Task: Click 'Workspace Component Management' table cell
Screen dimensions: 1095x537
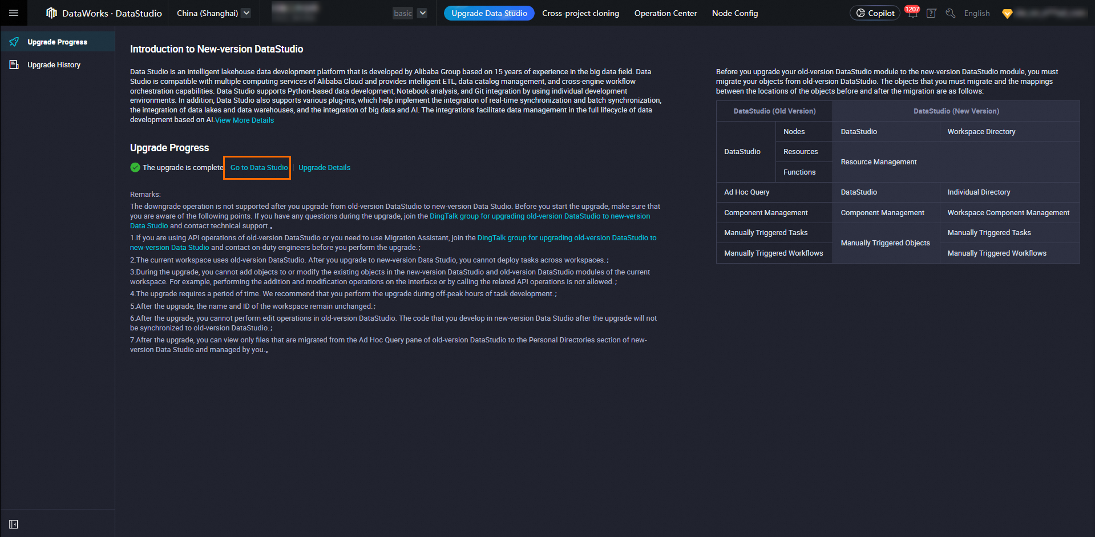Action: [x=1009, y=212]
